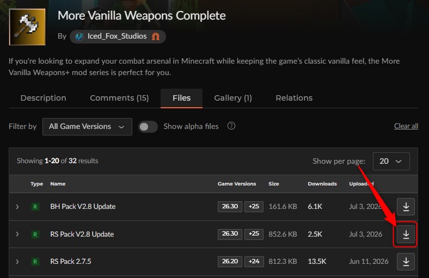Screen dimensions: 429x278
Task: Click the orange badge icon next to author name
Action: (156, 36)
